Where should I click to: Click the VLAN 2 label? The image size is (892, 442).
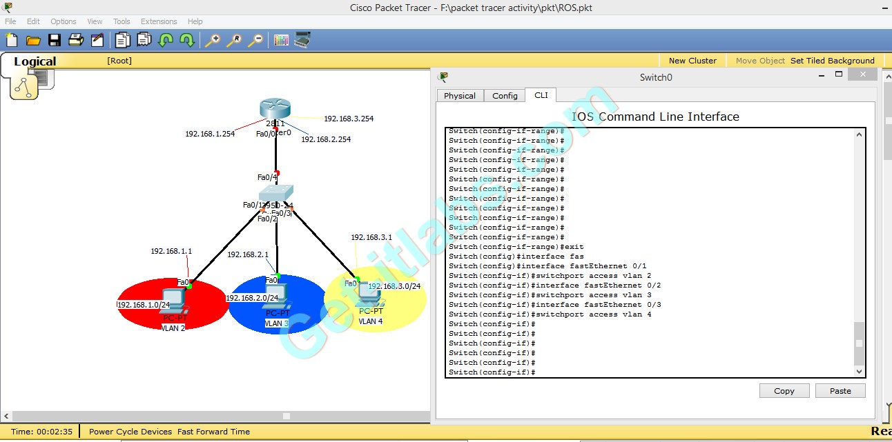click(173, 328)
